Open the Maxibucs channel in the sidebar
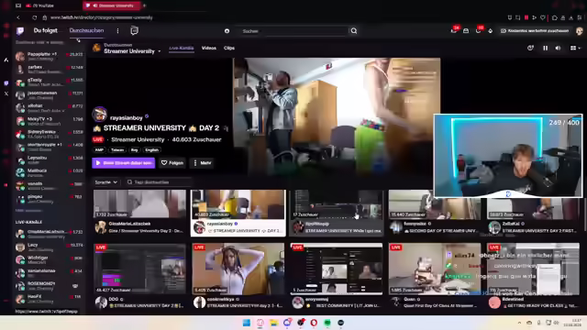This screenshot has height=330, width=587. point(49,172)
